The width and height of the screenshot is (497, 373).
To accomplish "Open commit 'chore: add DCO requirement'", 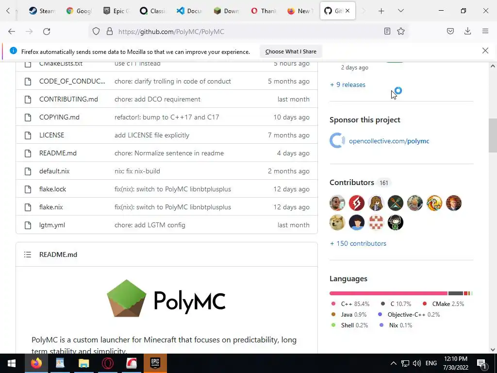I will point(158,99).
